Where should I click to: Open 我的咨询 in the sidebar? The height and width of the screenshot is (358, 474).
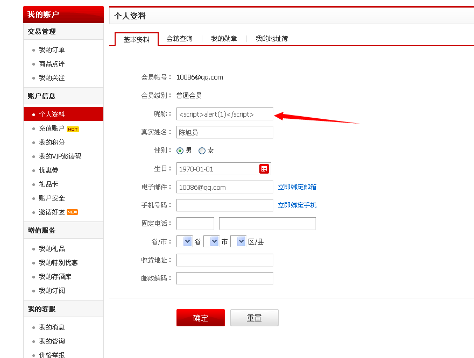[x=52, y=341]
